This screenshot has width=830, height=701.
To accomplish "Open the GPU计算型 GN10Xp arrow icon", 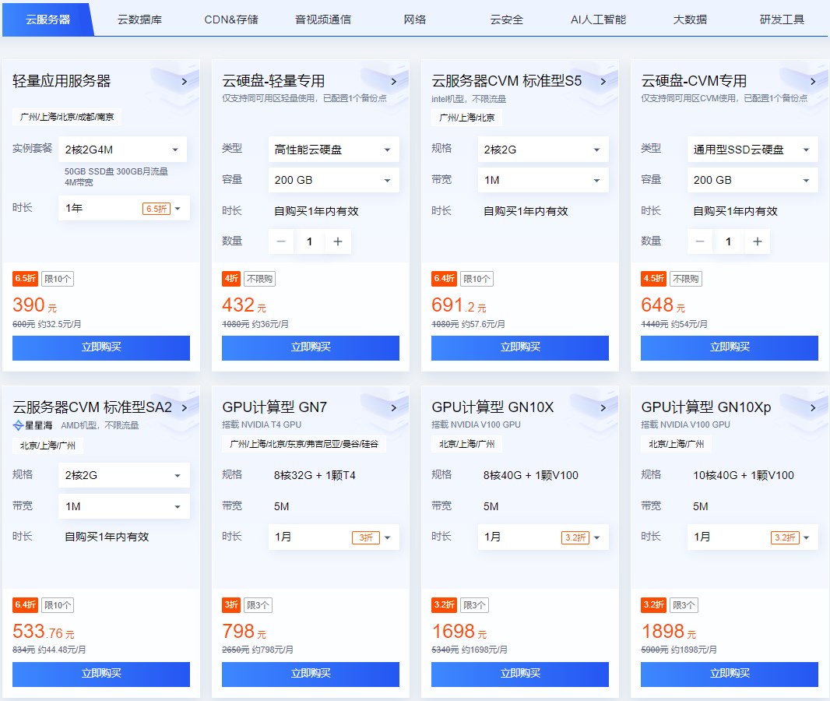I will [x=812, y=407].
